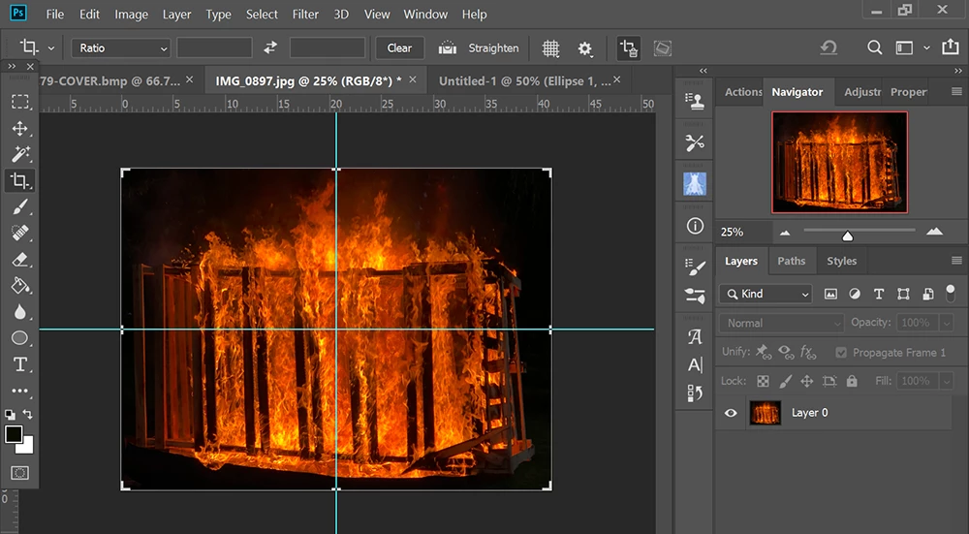This screenshot has height=534, width=969.
Task: Select the Magic Wand tool
Action: click(x=20, y=154)
